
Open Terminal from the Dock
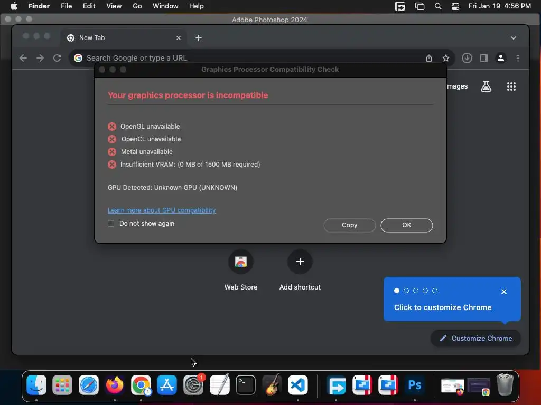[x=246, y=385]
